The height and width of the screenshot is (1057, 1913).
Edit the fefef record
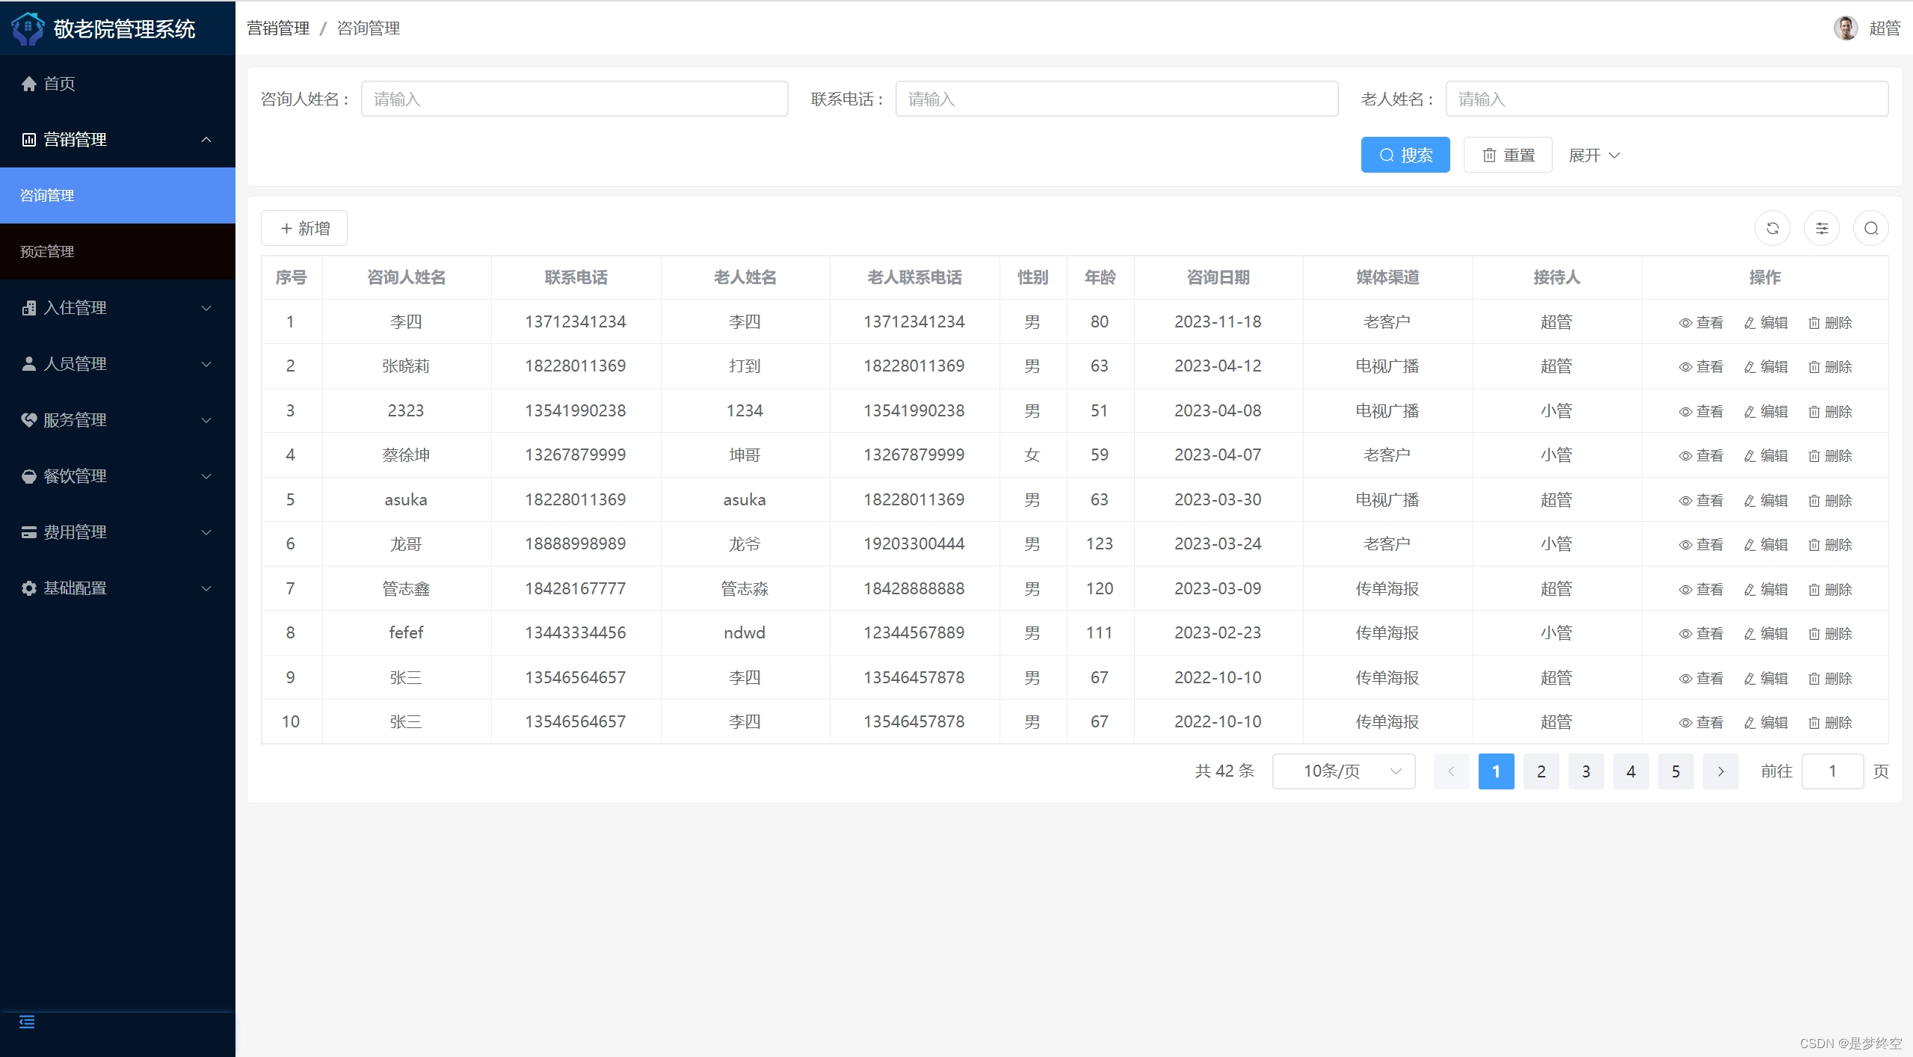[1766, 633]
